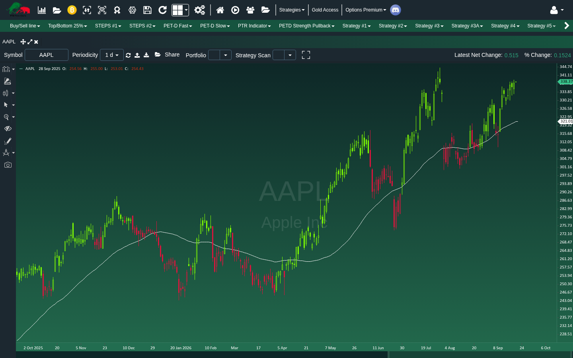Open settings via the gears icon
Screen dimensions: 573x358
(200, 10)
